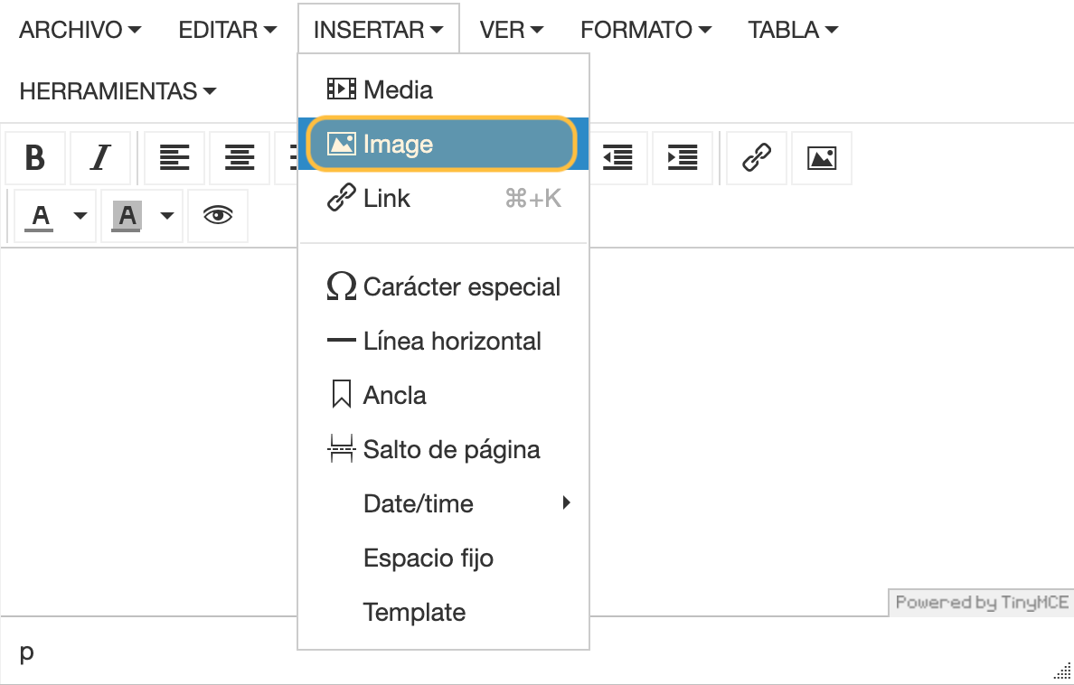Image resolution: width=1074 pixels, height=685 pixels.
Task: Grab the editor resize handle corner
Action: point(1062,671)
